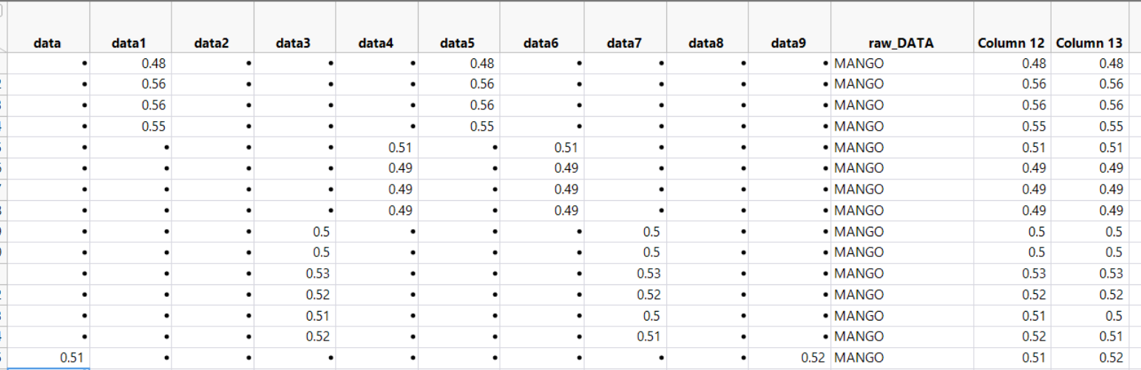Image resolution: width=1141 pixels, height=370 pixels.
Task: Click the Column 12 header
Action: pos(1011,44)
